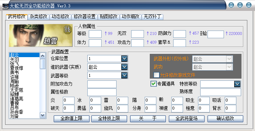Click the 破天 value field

pyautogui.click(x=69, y=108)
